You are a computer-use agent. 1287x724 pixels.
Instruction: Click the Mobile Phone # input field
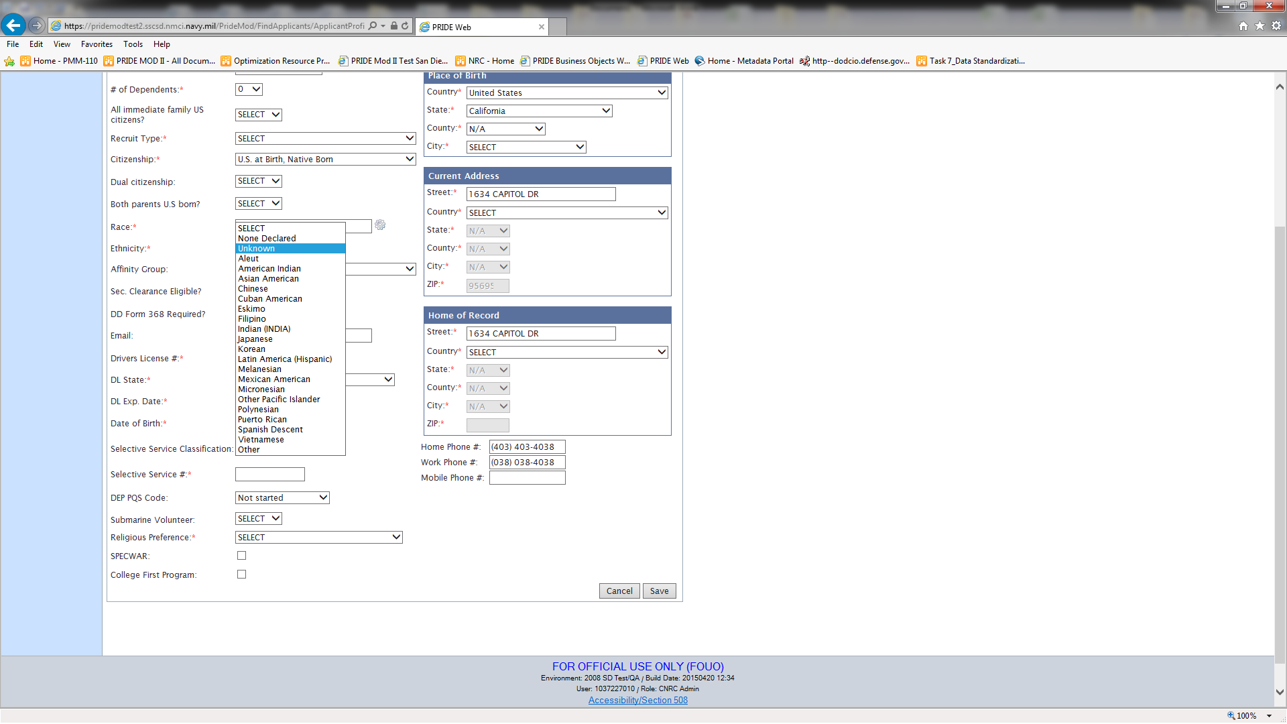(x=527, y=478)
